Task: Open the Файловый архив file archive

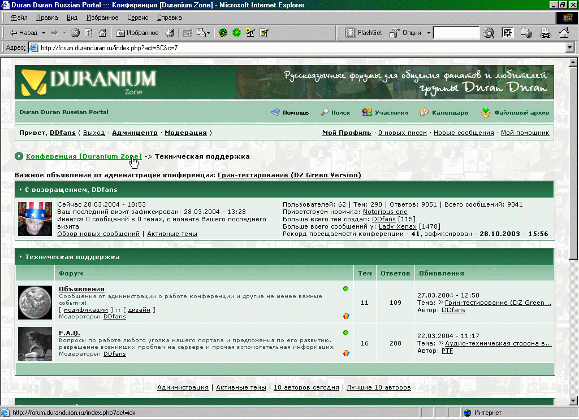Action: (x=515, y=112)
